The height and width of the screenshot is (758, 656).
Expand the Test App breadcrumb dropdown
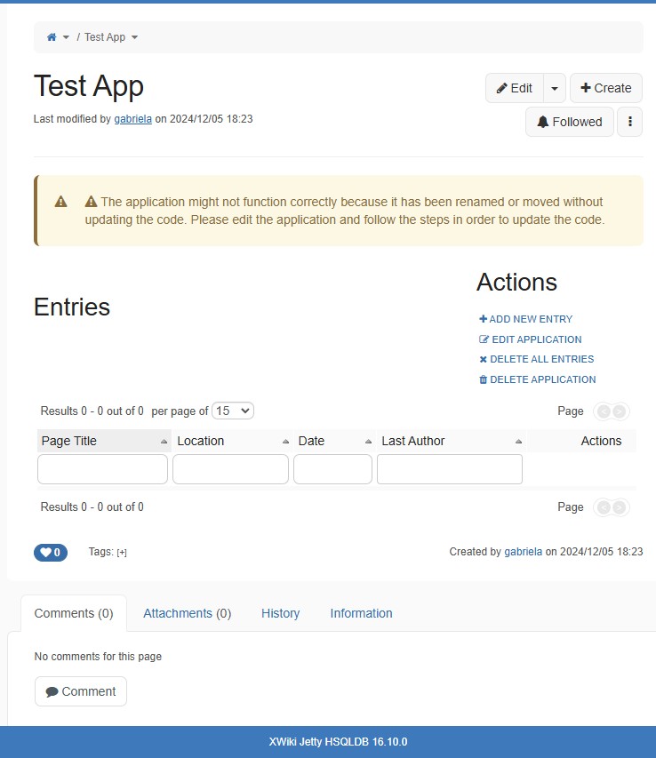(134, 37)
